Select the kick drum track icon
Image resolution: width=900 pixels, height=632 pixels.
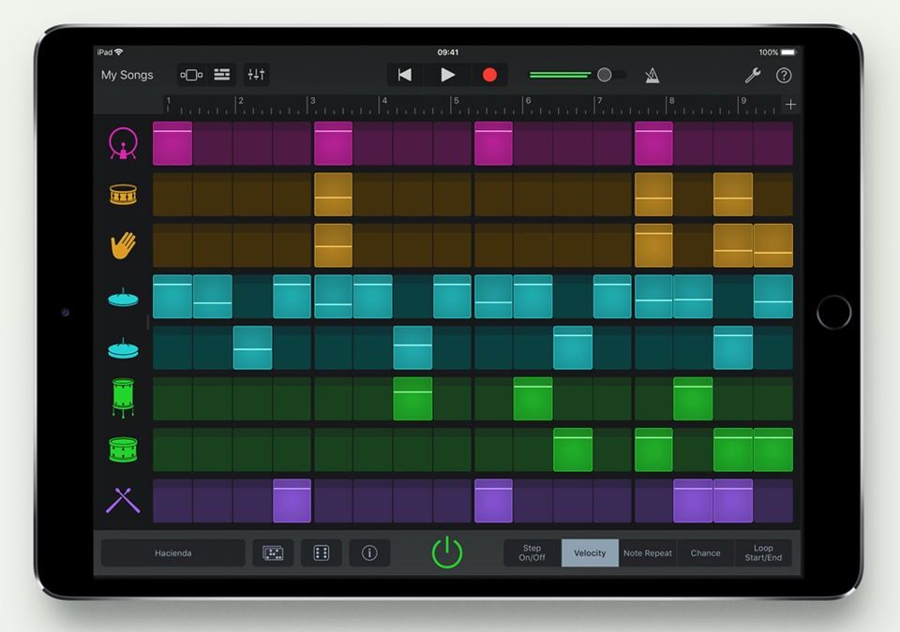123,143
